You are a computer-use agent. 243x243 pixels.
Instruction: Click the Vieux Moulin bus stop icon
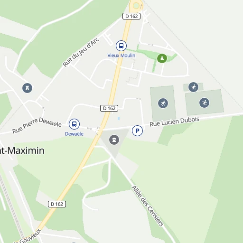tap(121, 46)
